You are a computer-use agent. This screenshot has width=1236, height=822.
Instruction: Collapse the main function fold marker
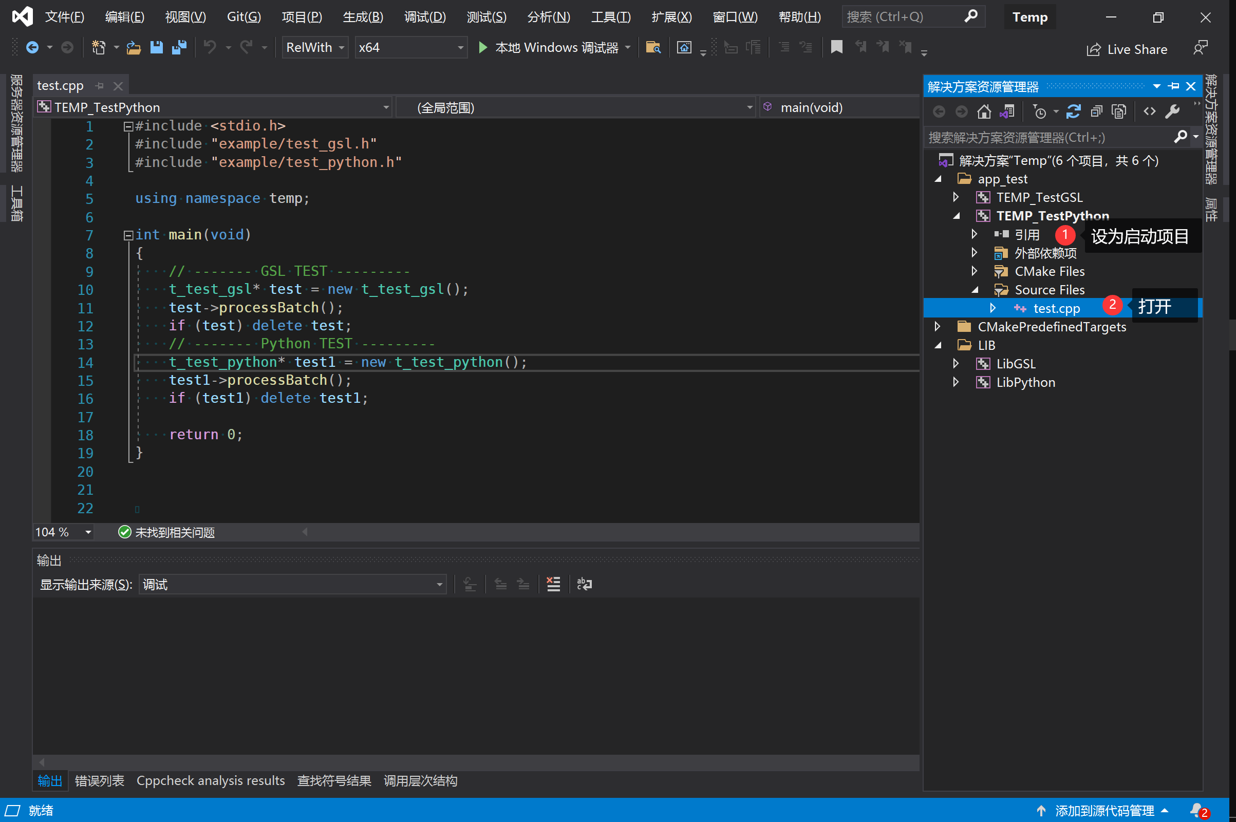128,235
